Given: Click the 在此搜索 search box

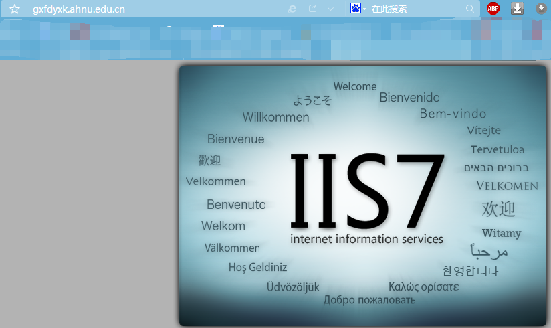Looking at the screenshot, I should [x=415, y=9].
